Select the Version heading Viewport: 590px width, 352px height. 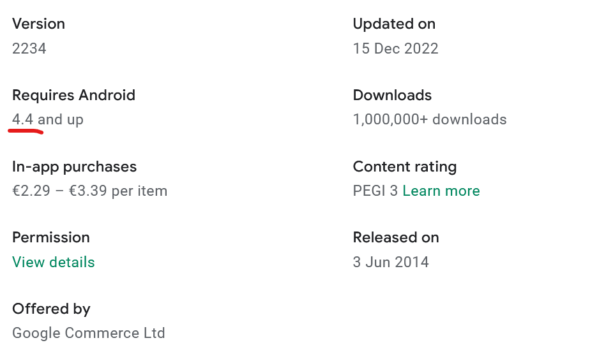point(38,24)
